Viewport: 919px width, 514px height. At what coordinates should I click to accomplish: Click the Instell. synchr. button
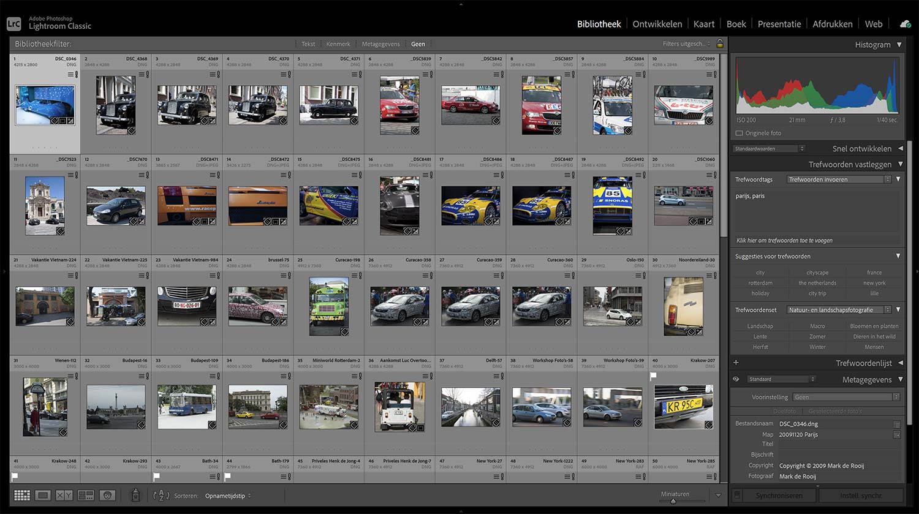861,495
